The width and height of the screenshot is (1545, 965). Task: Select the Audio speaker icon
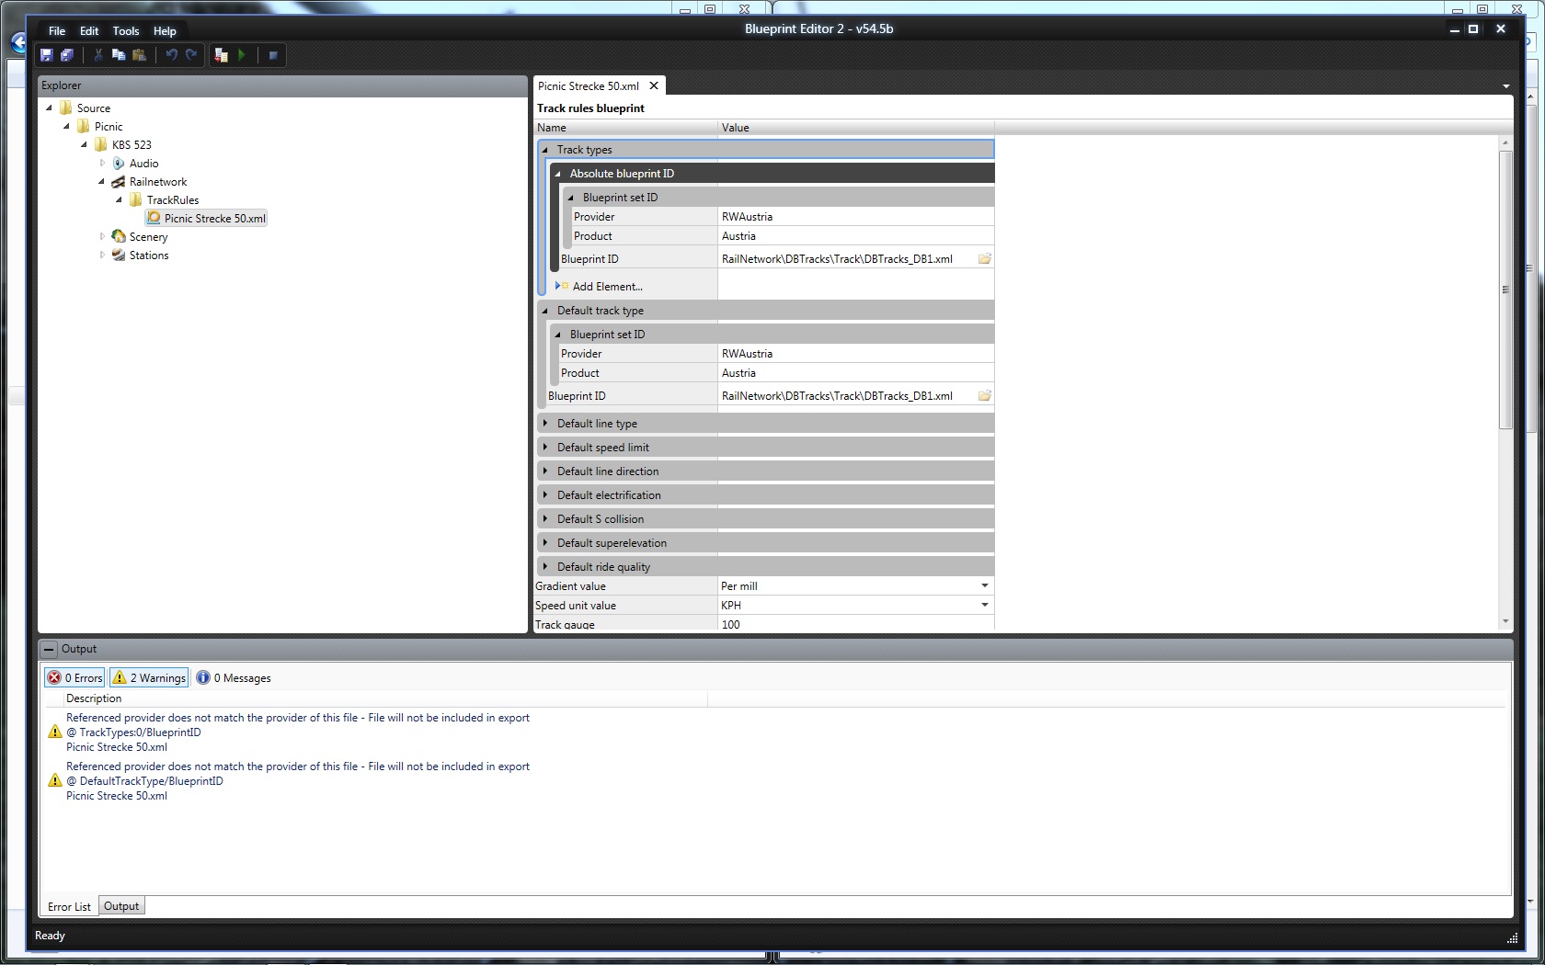pyautogui.click(x=119, y=163)
